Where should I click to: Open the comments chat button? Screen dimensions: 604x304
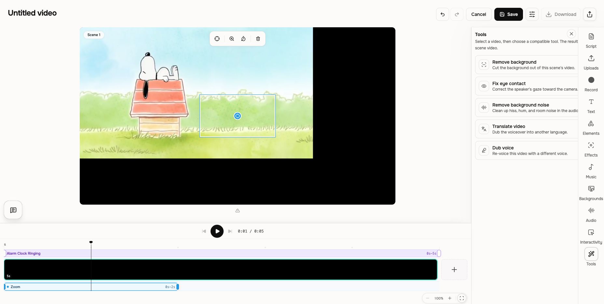13,210
